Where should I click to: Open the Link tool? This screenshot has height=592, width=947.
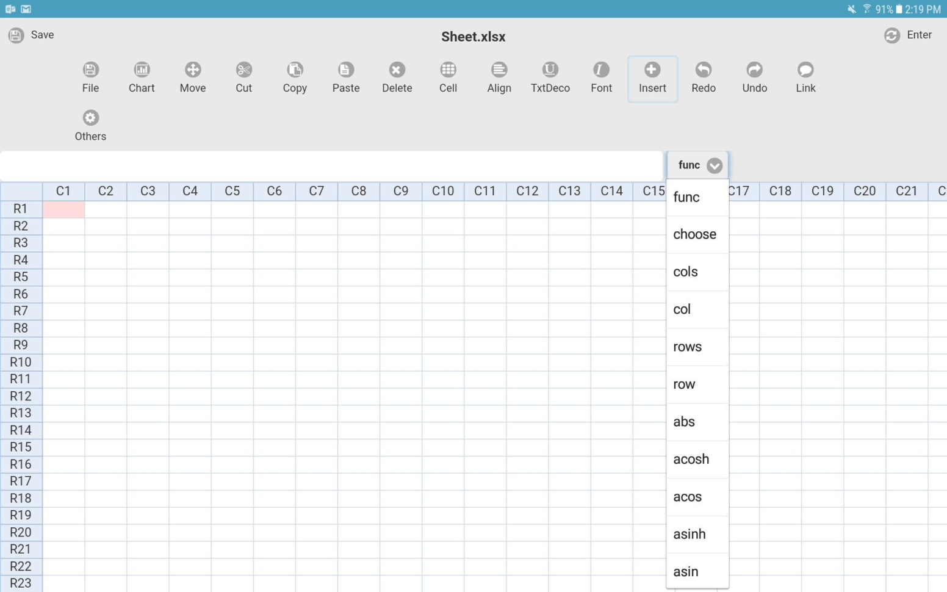pyautogui.click(x=805, y=76)
